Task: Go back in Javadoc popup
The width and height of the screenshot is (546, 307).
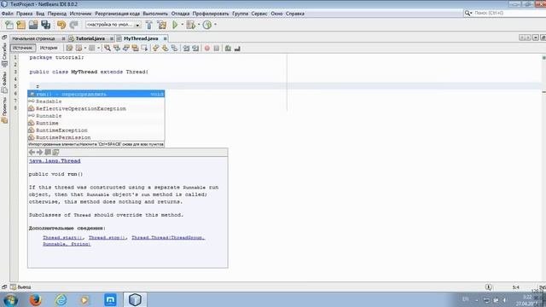Action: click(x=32, y=152)
